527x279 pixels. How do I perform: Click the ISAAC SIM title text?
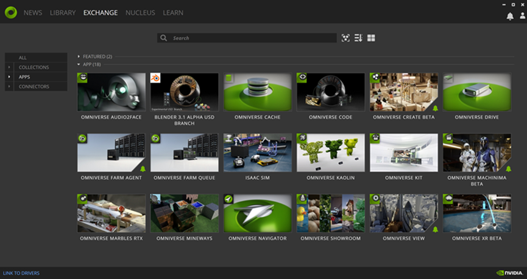click(258, 177)
